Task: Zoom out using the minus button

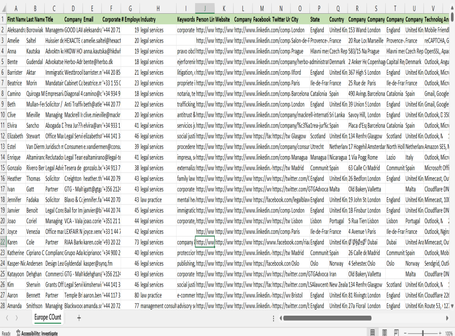Action: coord(406,333)
